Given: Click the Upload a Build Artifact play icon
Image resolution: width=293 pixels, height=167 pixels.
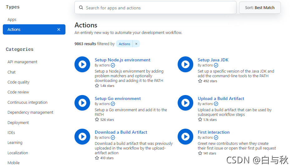Looking at the screenshot, I should coord(185,103).
